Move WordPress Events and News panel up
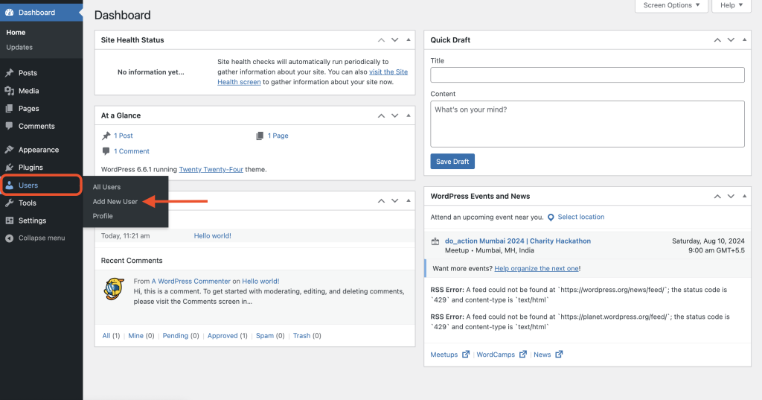 (x=717, y=196)
